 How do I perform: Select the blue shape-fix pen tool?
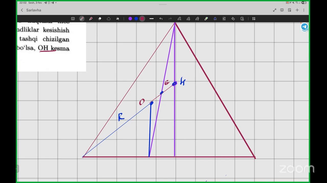(215, 19)
